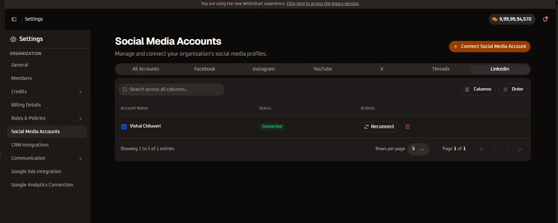Switch to the Facebook tab

click(x=205, y=69)
